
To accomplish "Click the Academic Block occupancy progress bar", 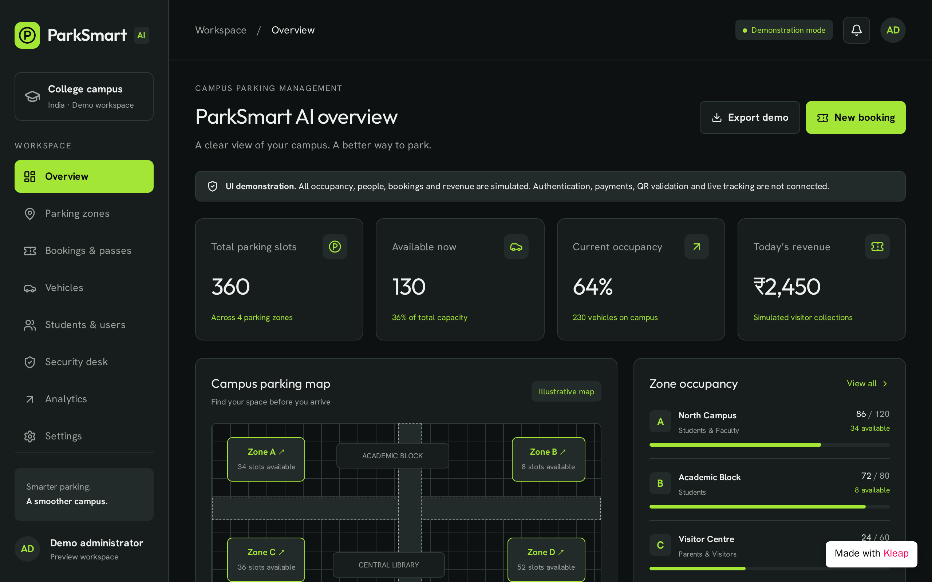I will coord(770,507).
